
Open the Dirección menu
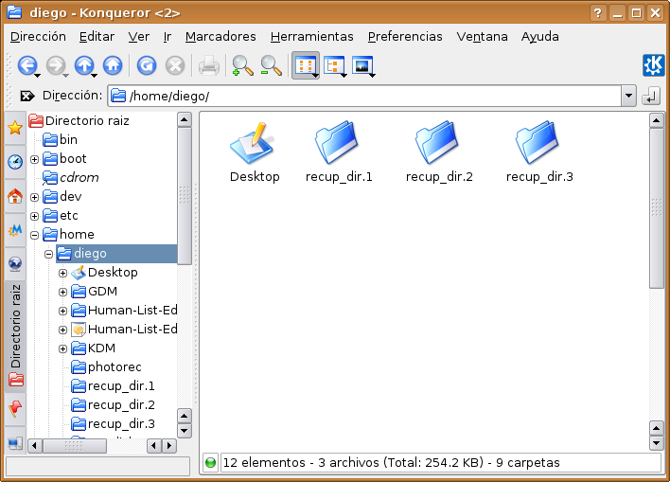pyautogui.click(x=38, y=37)
